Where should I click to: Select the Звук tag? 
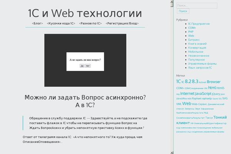pyautogui.click(x=198, y=109)
